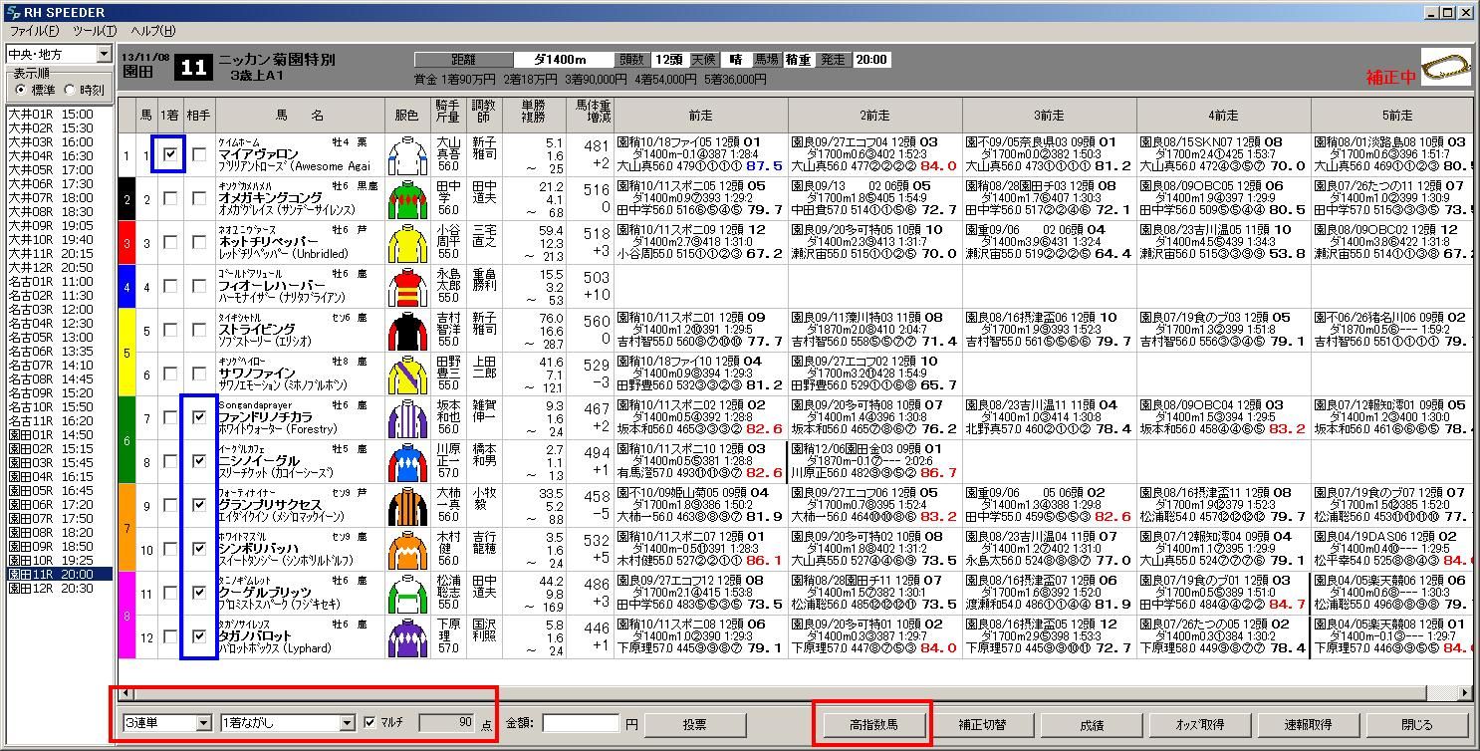Select 大井01R 15:00 in the race list
Viewport: 1480px width, 751px height.
(59, 115)
